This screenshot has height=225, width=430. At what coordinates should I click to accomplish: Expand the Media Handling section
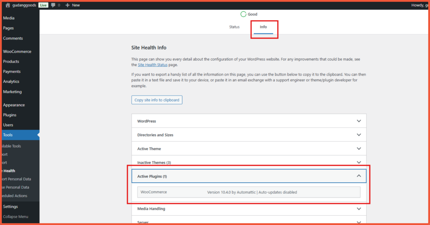click(x=249, y=209)
